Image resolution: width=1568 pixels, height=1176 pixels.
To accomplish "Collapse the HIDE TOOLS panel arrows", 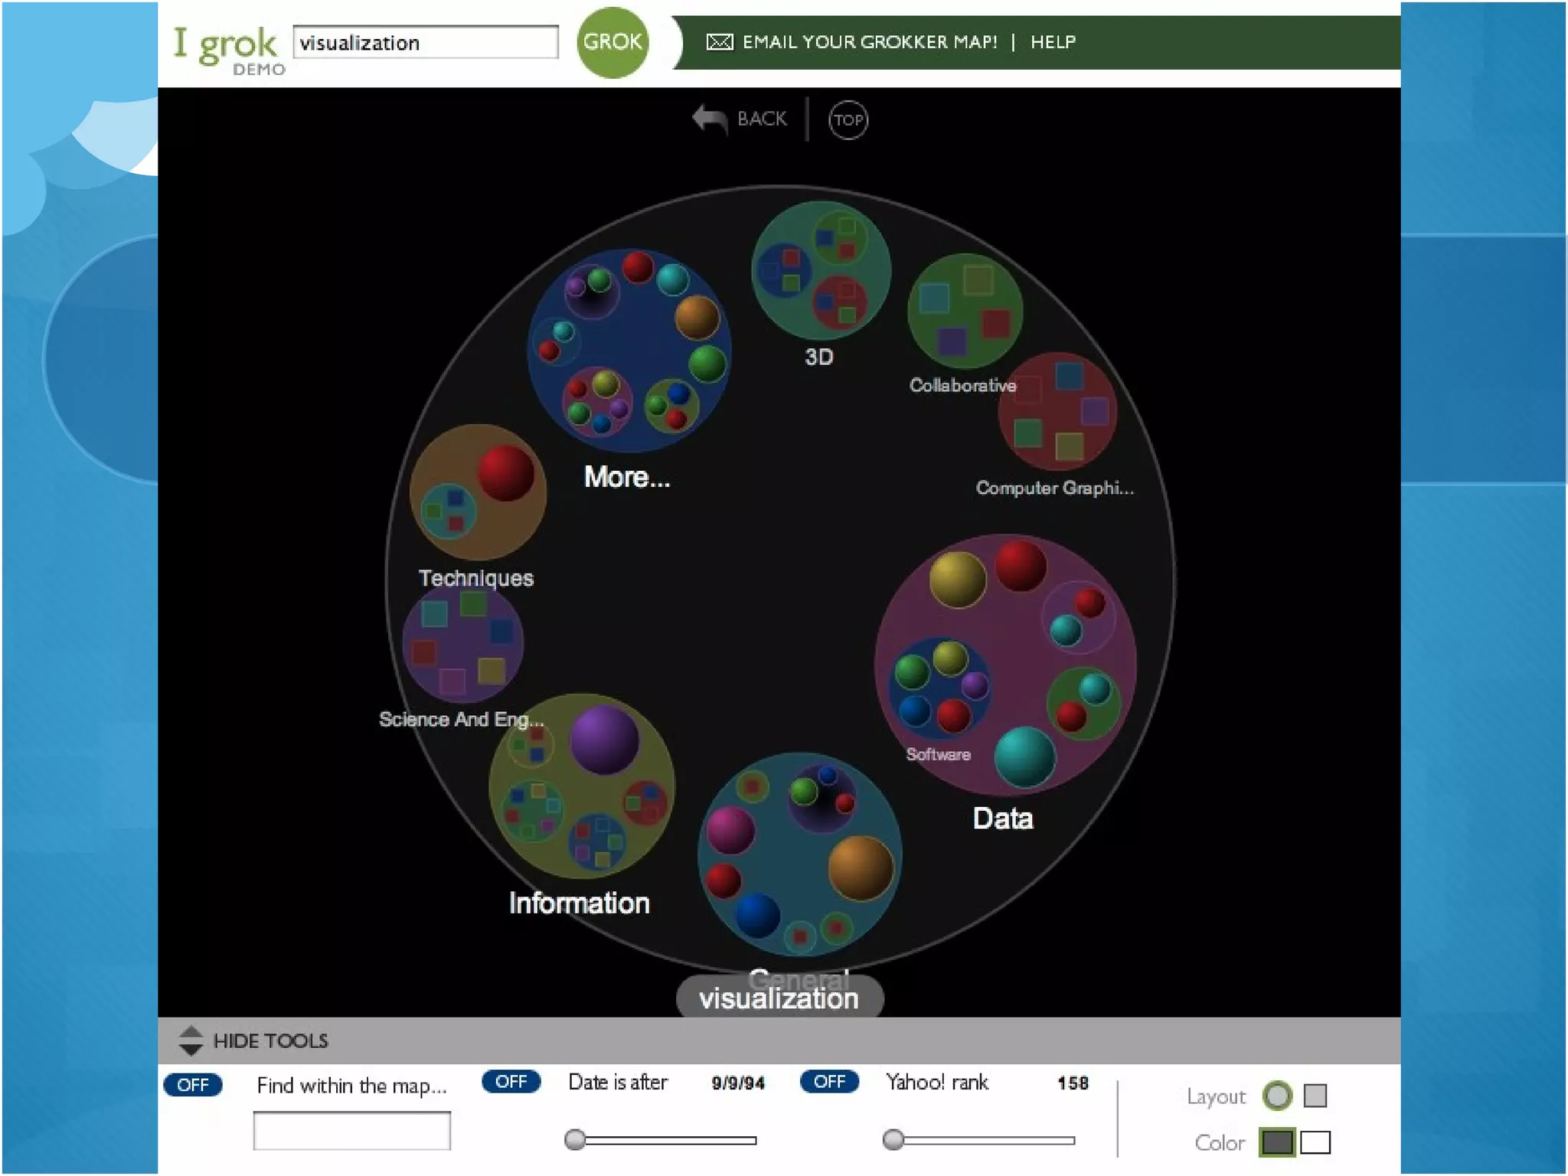I will pyautogui.click(x=191, y=1040).
